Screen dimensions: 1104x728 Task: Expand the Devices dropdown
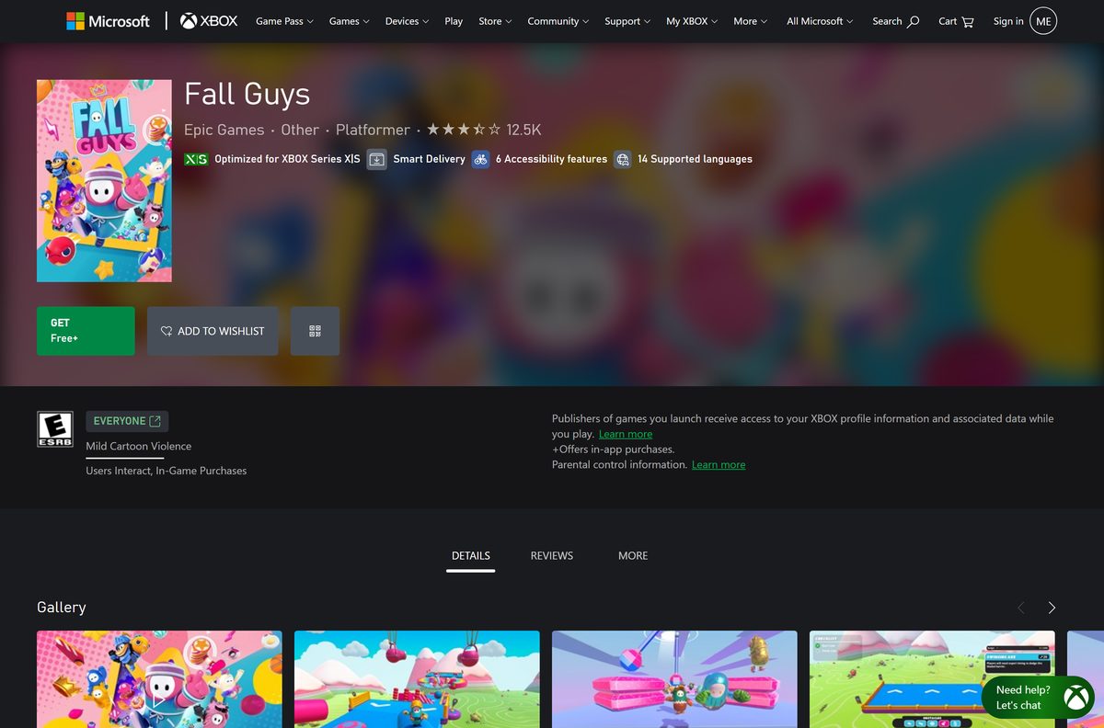coord(407,21)
